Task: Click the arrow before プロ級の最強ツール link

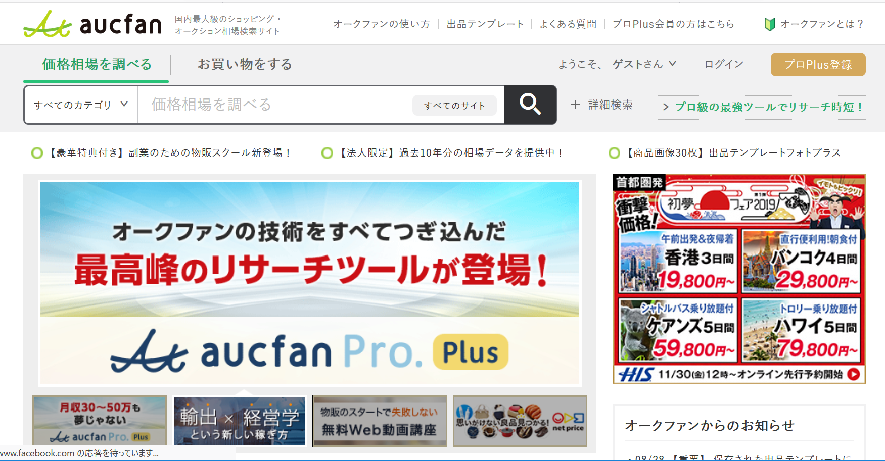Action: coord(666,107)
